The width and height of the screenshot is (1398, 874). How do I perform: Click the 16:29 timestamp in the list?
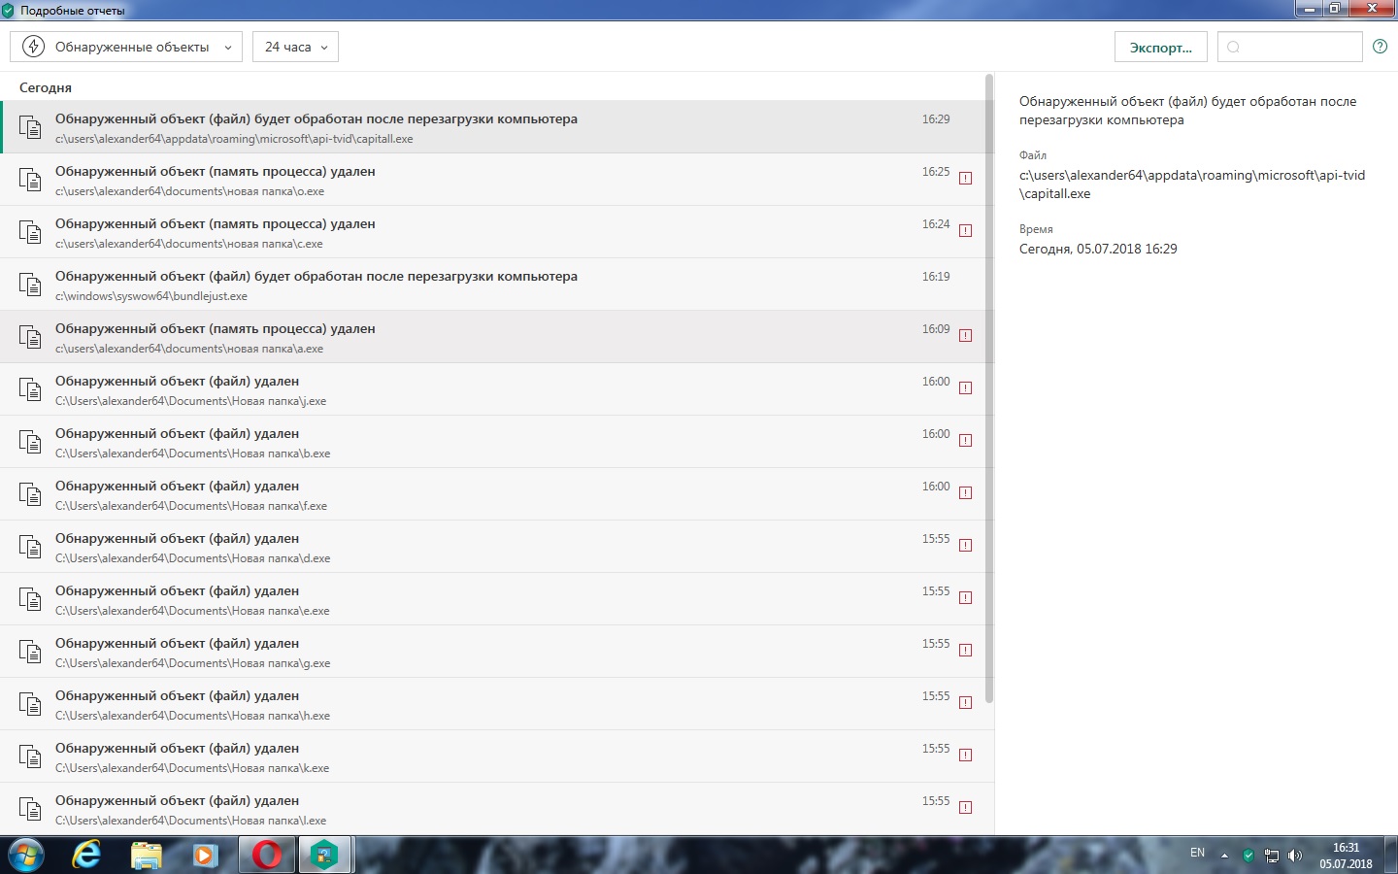point(936,119)
